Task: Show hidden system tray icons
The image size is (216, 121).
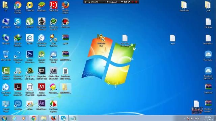Action: (184, 118)
